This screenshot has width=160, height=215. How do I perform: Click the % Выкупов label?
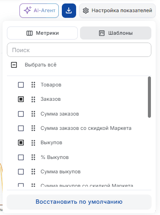[55, 157]
